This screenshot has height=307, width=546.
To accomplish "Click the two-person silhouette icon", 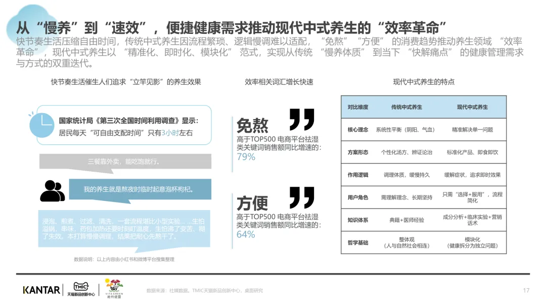I will 52,191.
